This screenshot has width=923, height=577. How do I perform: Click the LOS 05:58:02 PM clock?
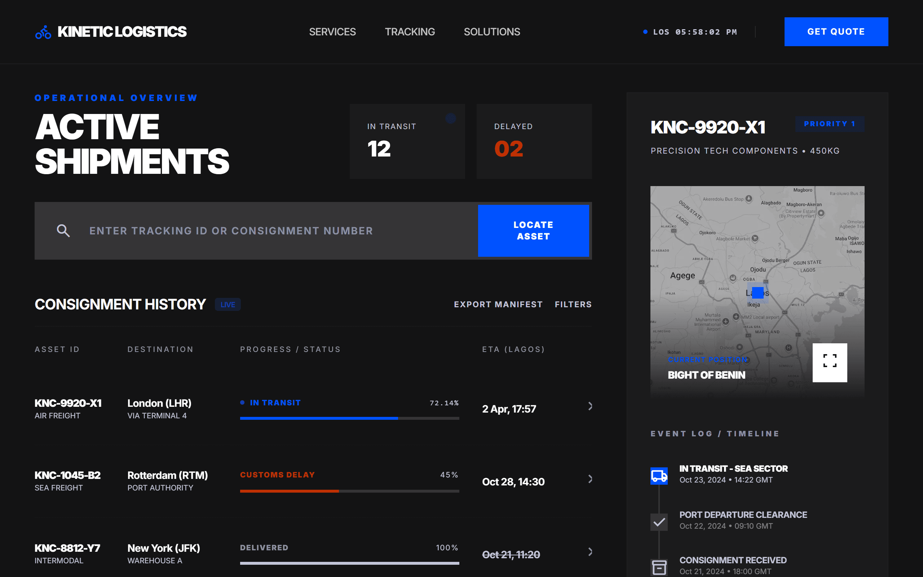tap(695, 32)
